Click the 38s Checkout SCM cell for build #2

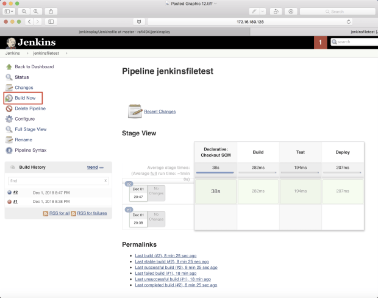coord(216,191)
